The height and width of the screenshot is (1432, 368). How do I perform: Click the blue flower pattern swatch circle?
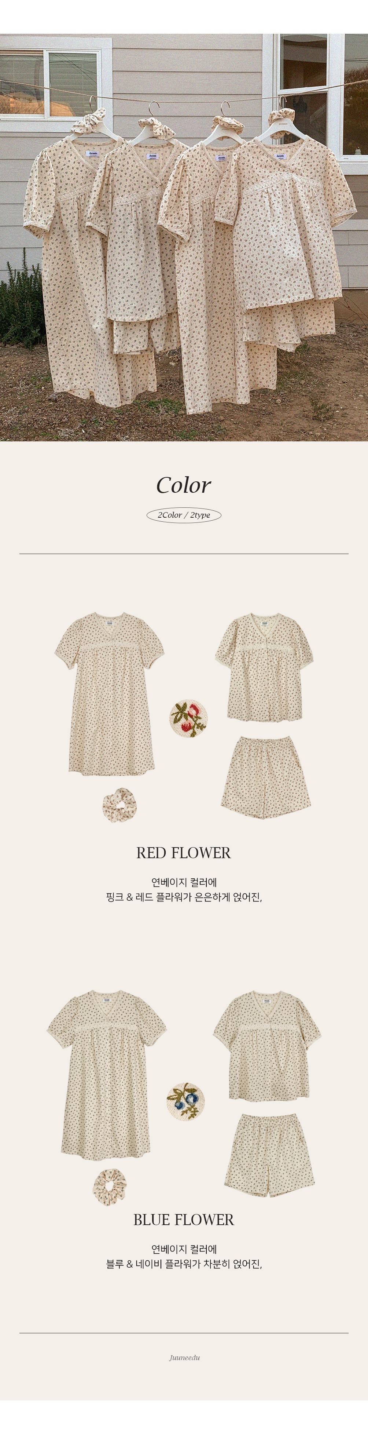click(x=185, y=1101)
